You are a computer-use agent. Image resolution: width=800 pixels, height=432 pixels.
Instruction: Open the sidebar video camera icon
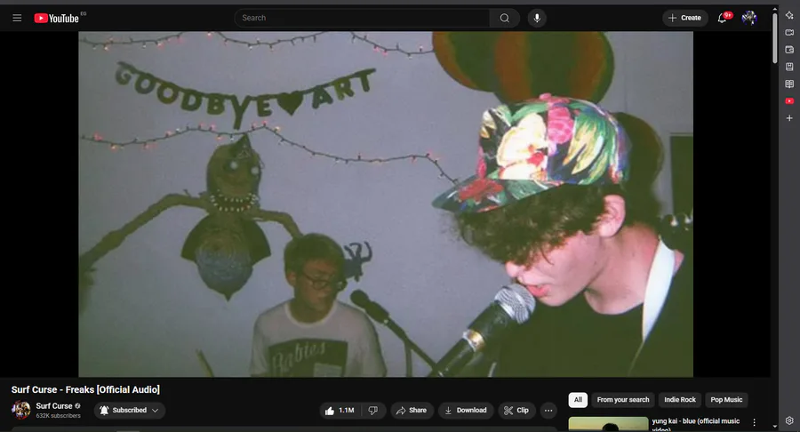click(789, 33)
